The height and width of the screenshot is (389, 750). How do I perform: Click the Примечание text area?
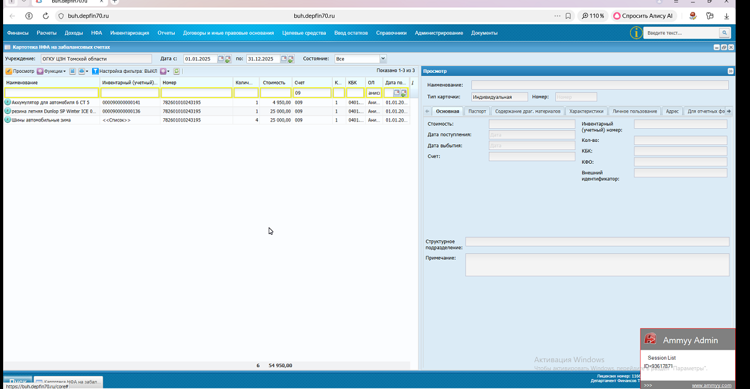(x=597, y=265)
